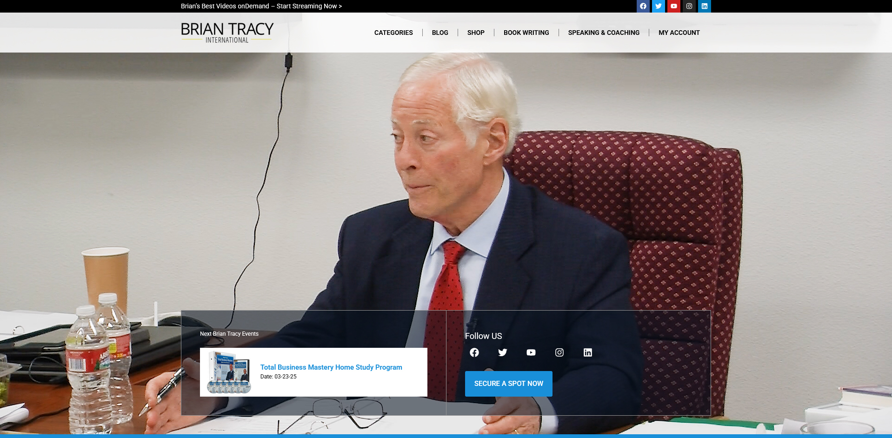Open the Shop navigation item
The width and height of the screenshot is (892, 438).
click(475, 33)
